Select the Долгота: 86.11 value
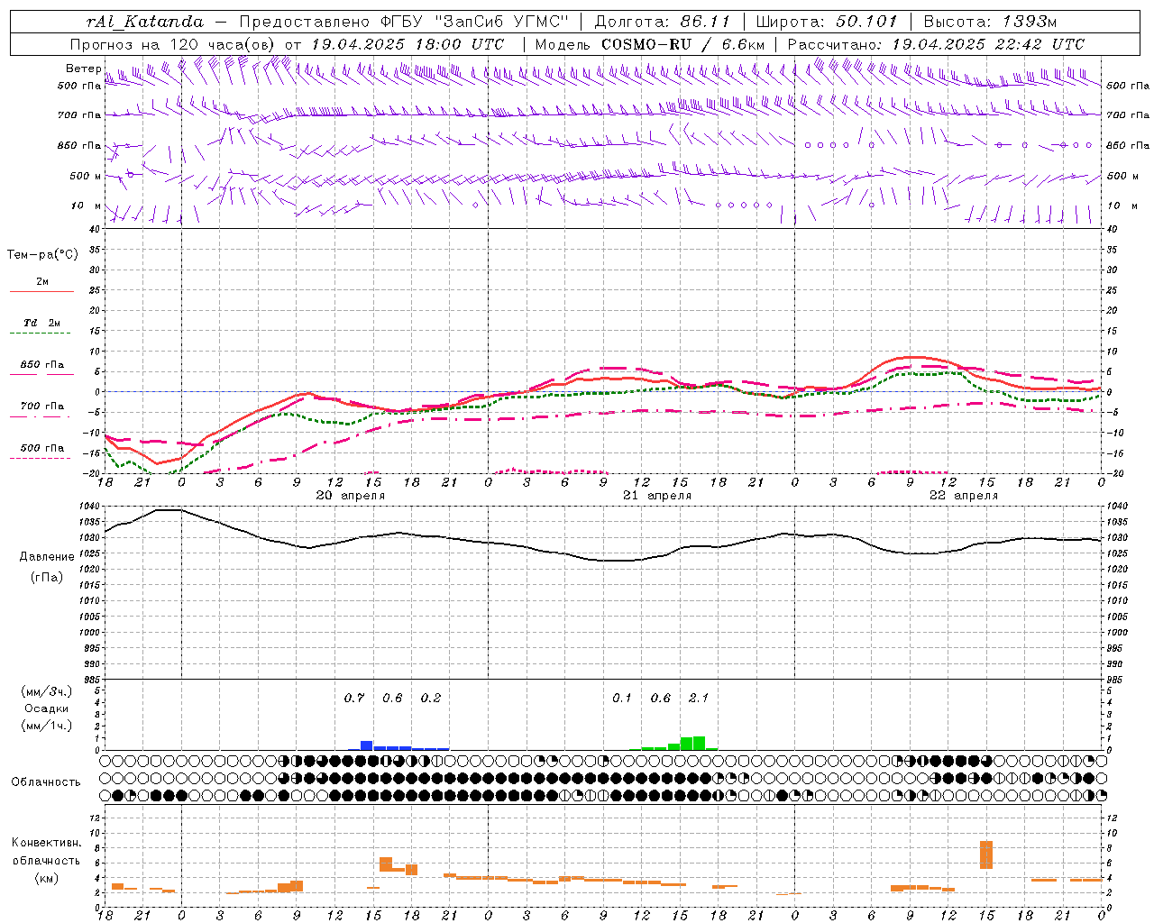The width and height of the screenshot is (1154, 923). pos(662,22)
